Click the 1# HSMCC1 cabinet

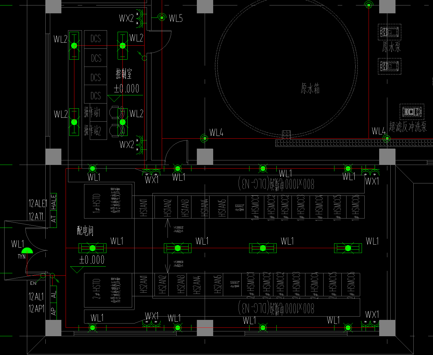point(255,207)
